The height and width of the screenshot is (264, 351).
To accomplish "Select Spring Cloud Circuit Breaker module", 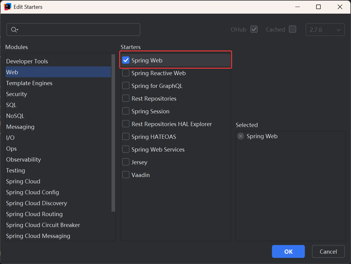I will click(x=58, y=225).
